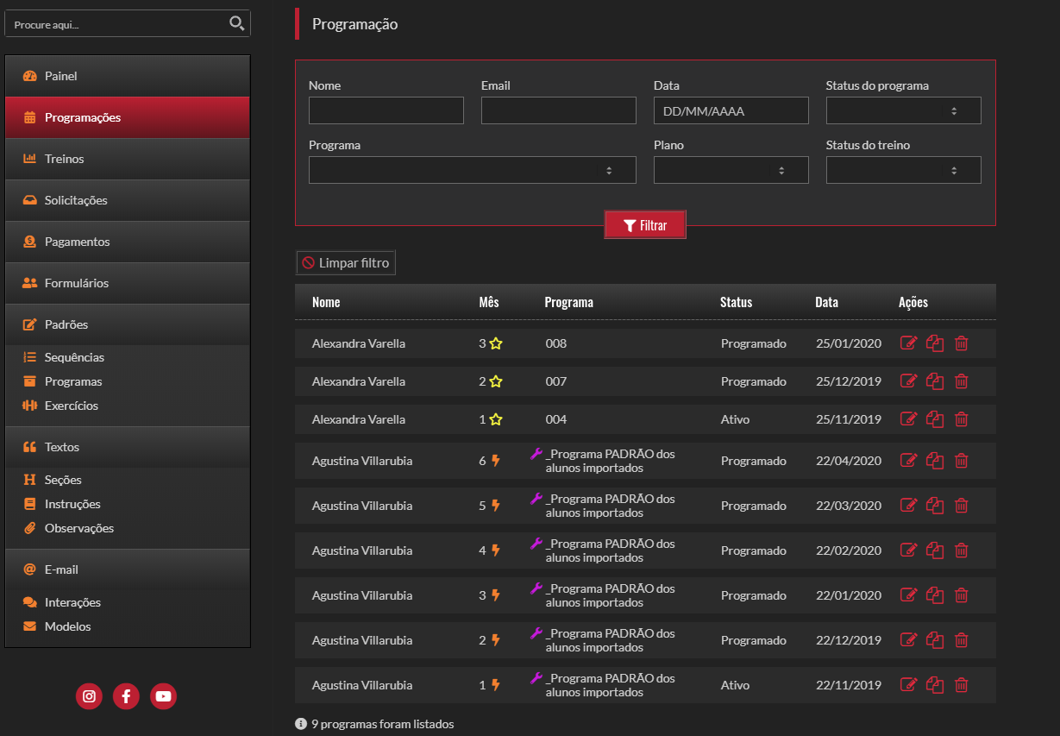Screen dimensions: 1060x736
Task: Delete Agustina Villarubia's month 6 program
Action: 962,461
